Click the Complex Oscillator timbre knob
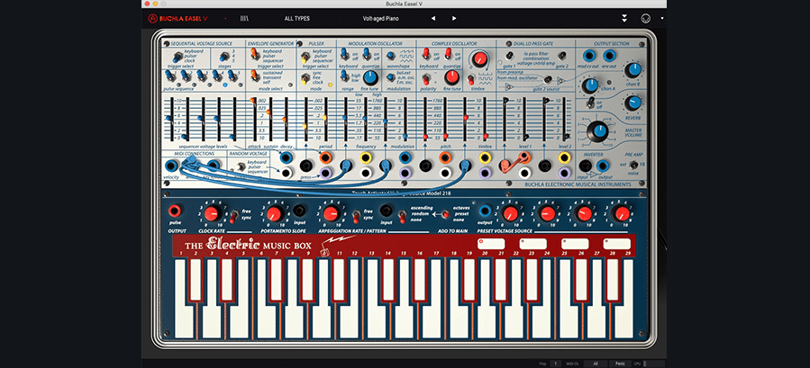This screenshot has height=368, width=810. [480, 58]
